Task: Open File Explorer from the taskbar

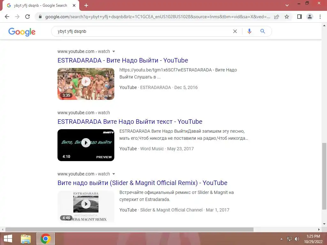Action: pos(26,239)
